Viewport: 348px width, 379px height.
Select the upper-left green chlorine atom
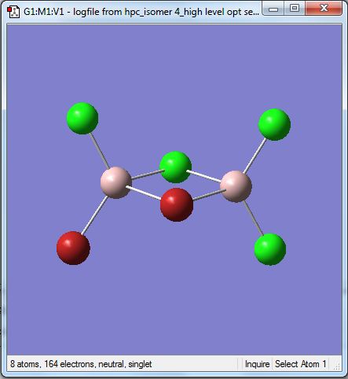[82, 118]
